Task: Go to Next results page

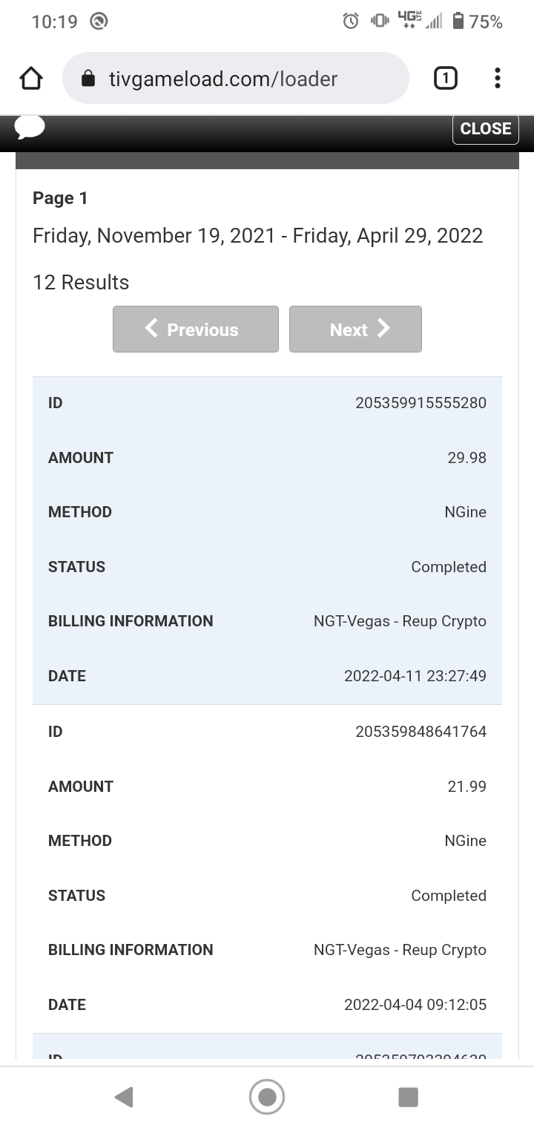Action: [355, 329]
